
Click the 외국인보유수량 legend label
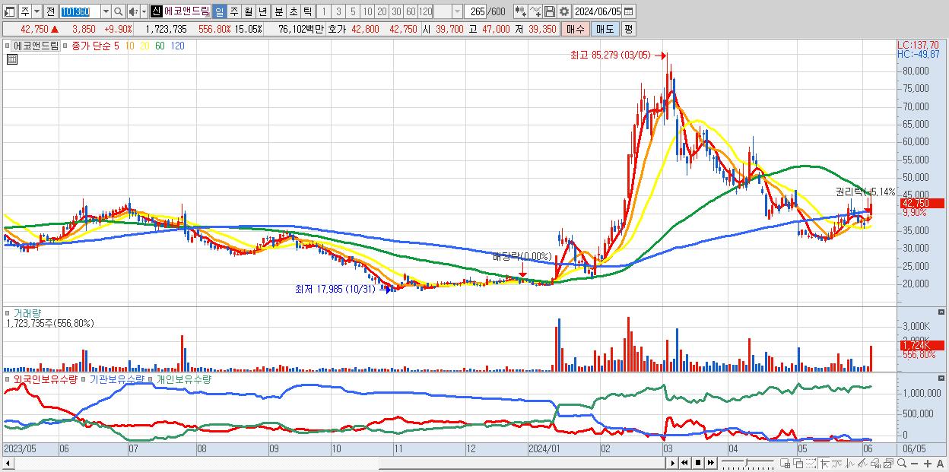pos(45,379)
